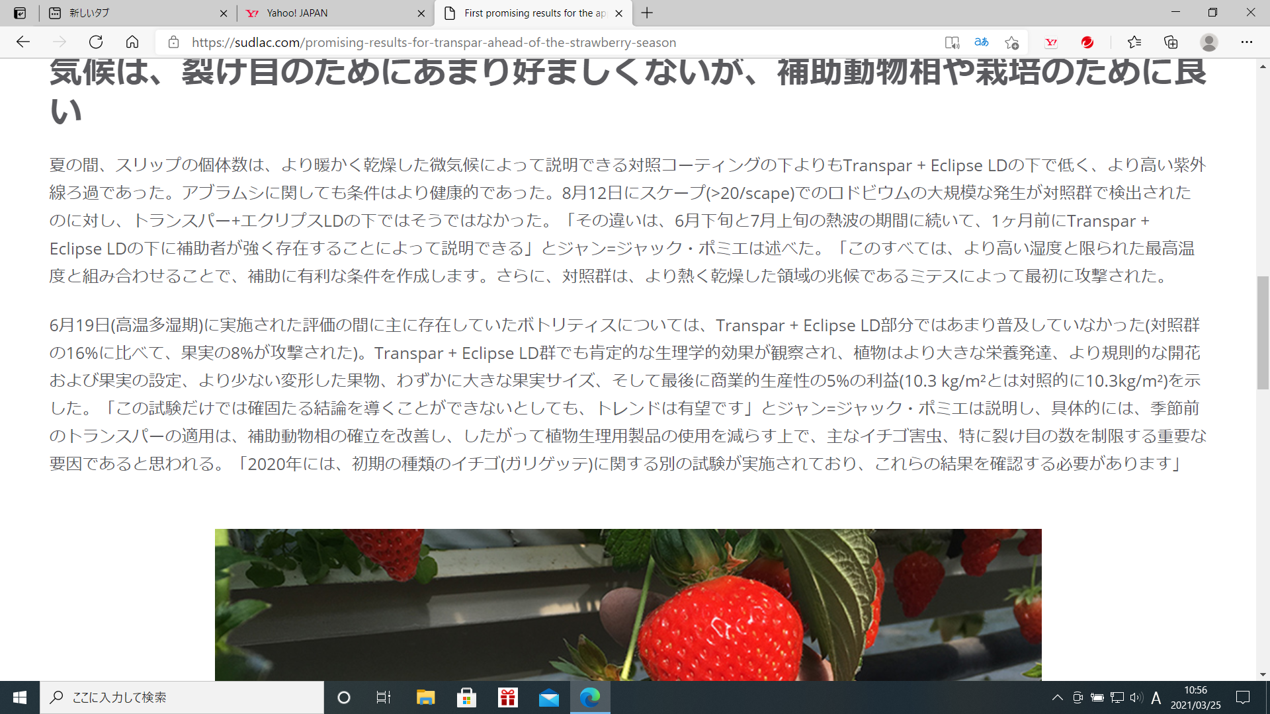
Task: Click the browser refresh button
Action: (96, 42)
